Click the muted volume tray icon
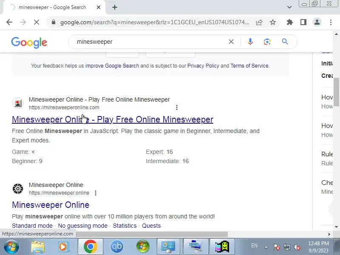340x255 pixels. click(297, 247)
